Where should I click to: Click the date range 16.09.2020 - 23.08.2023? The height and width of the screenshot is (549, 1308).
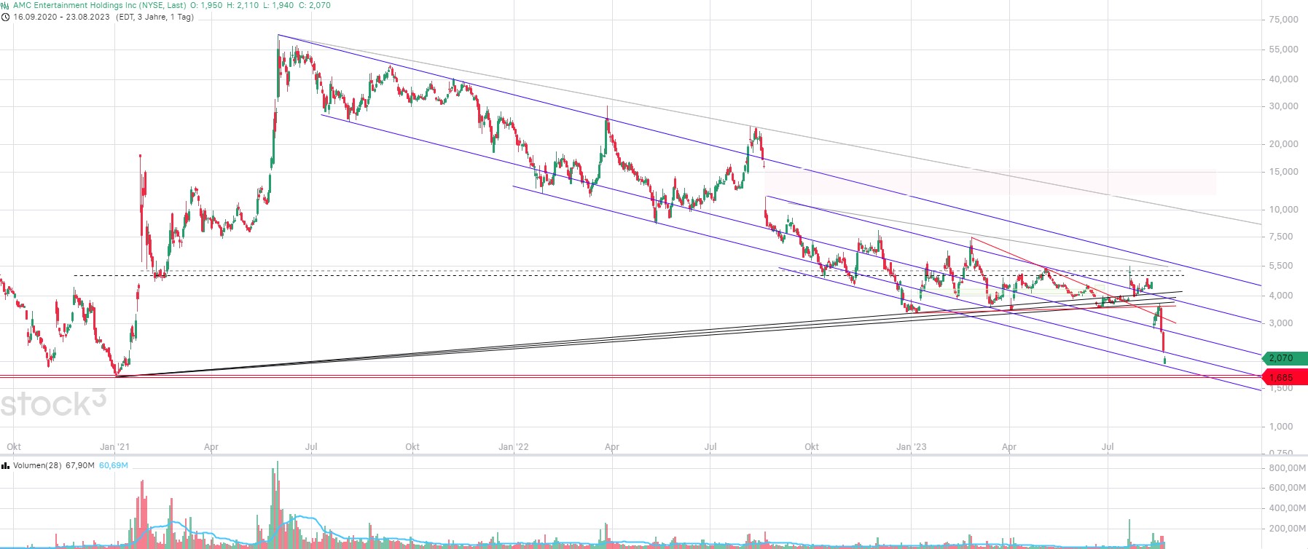[61, 17]
